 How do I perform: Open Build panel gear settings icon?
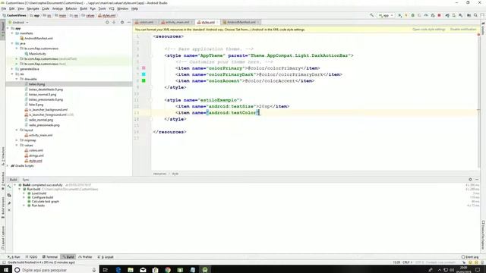(470, 180)
